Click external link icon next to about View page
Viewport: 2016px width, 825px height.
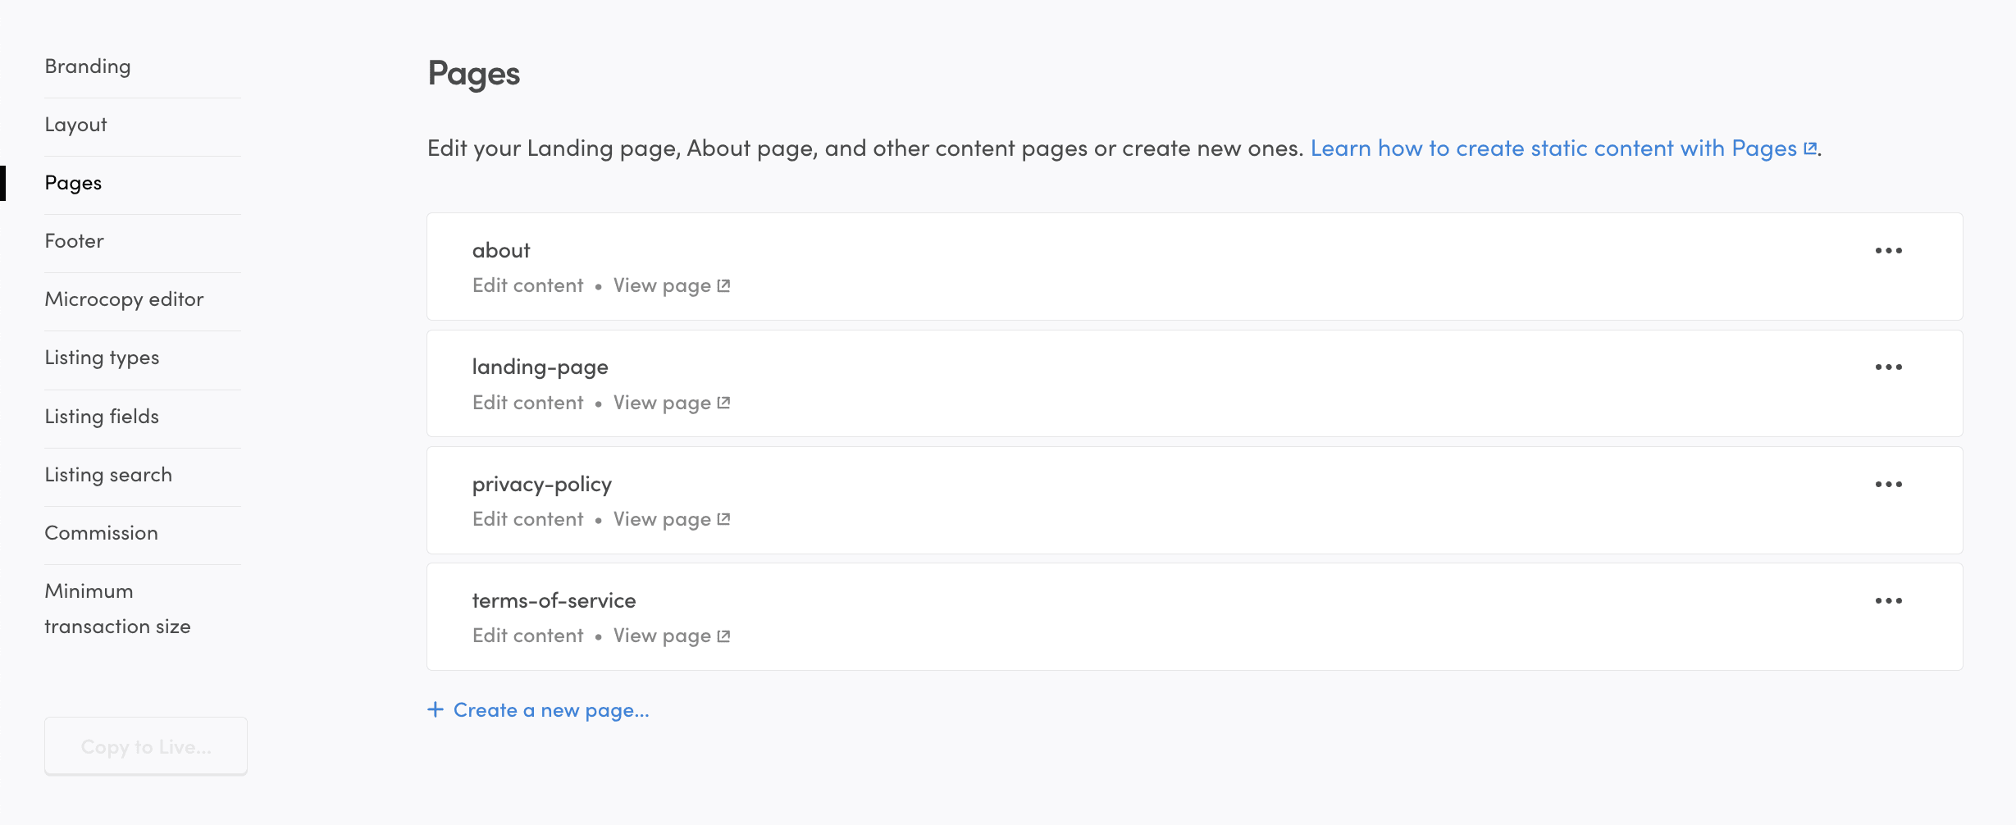[x=723, y=285]
